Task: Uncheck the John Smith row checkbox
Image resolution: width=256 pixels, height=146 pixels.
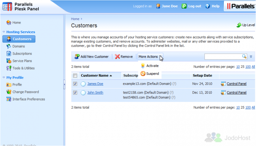Action: click(x=75, y=93)
